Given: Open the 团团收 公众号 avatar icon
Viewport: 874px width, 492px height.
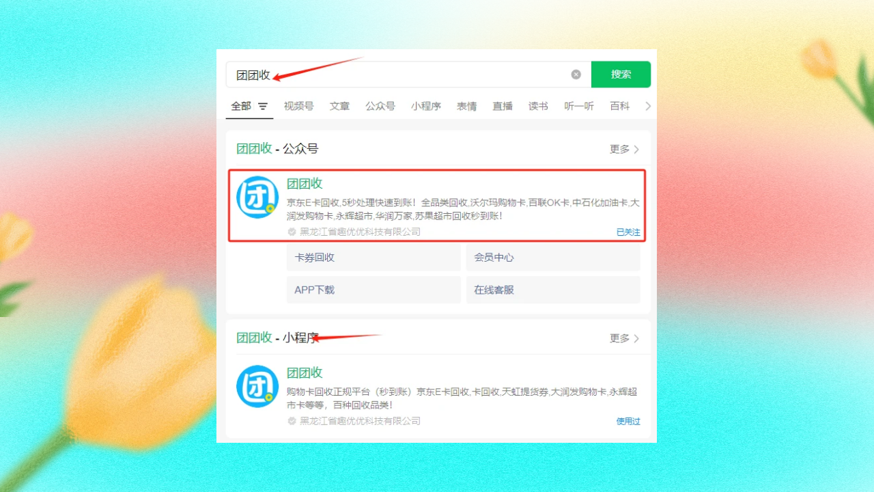Looking at the screenshot, I should [x=257, y=197].
